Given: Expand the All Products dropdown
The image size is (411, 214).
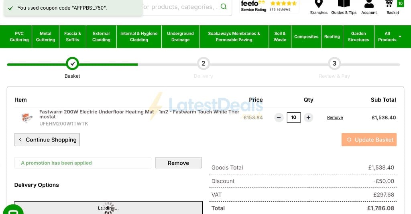Looking at the screenshot, I should [389, 36].
